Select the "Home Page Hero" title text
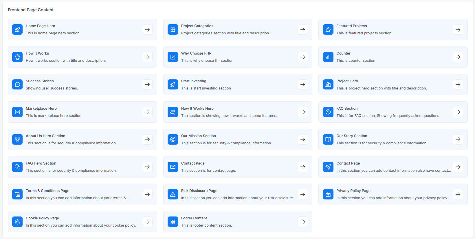 pos(40,26)
